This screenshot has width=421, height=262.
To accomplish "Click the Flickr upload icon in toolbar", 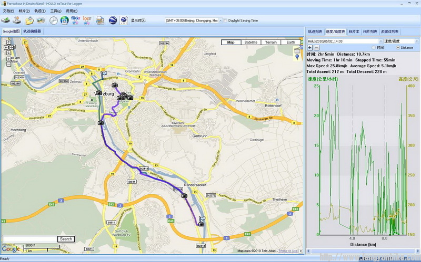I will pos(76,20).
